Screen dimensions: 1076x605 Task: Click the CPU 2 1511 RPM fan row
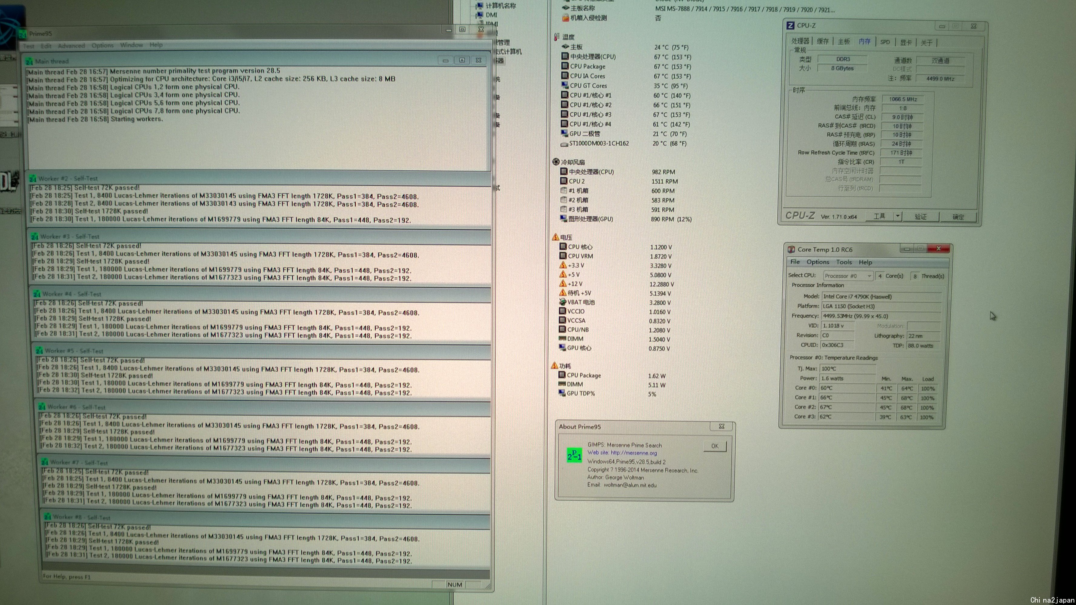tap(619, 181)
